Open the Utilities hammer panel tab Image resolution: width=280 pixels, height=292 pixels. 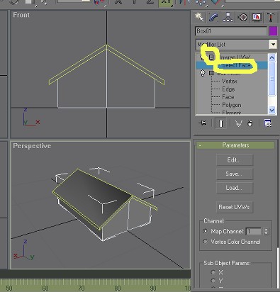click(x=271, y=17)
